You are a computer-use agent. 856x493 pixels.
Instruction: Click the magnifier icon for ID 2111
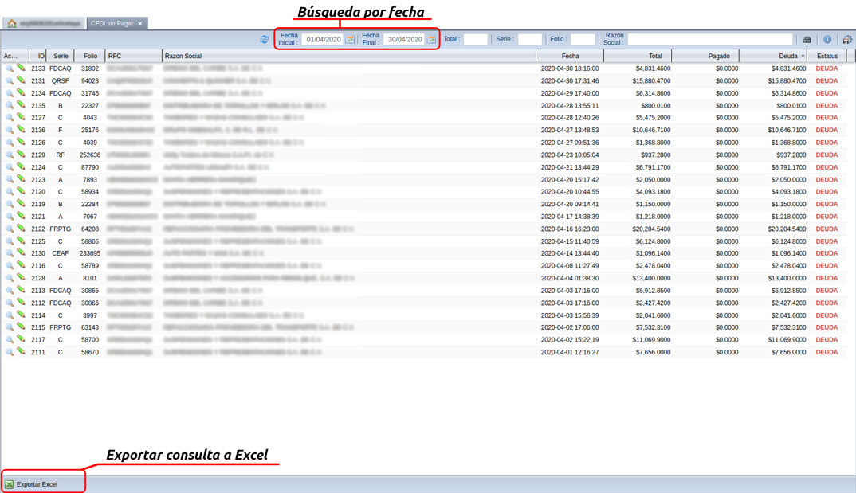[10, 352]
